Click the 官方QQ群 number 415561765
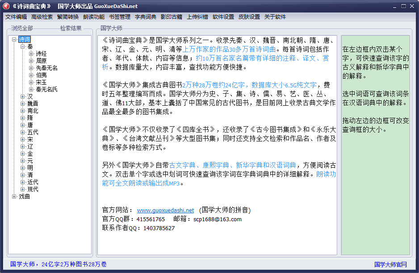The height and width of the screenshot is (273, 419). tap(151, 219)
